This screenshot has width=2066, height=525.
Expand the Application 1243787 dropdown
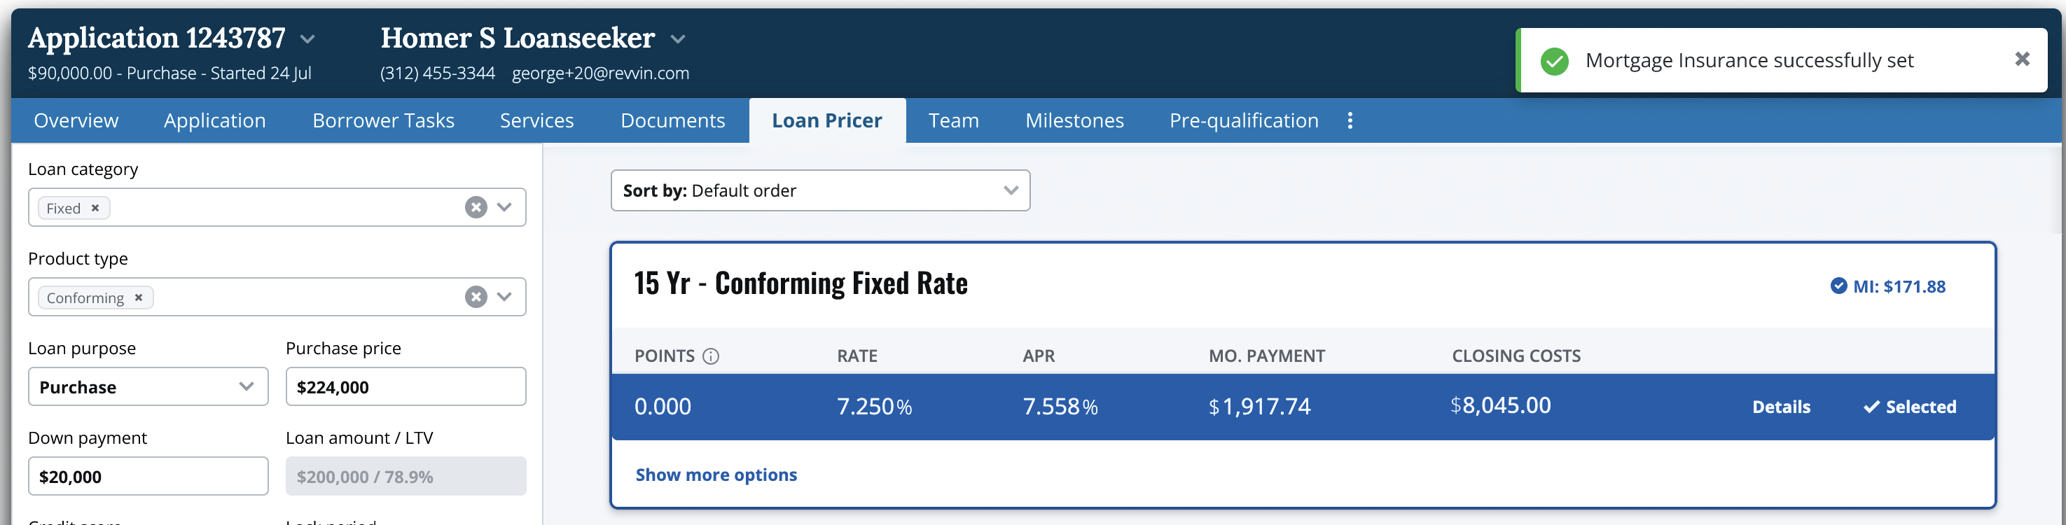tap(307, 38)
